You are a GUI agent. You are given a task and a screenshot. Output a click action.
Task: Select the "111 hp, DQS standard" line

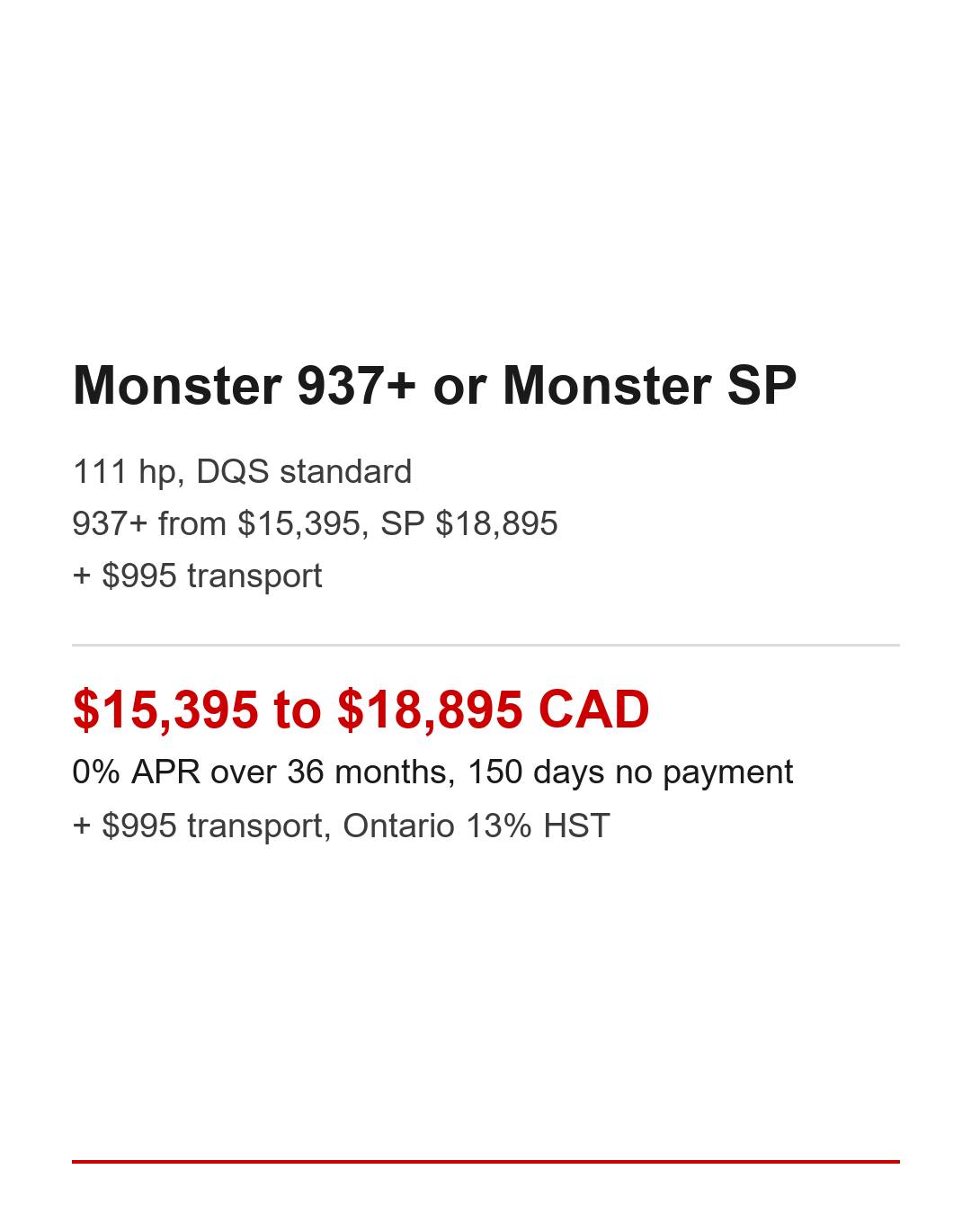click(242, 471)
